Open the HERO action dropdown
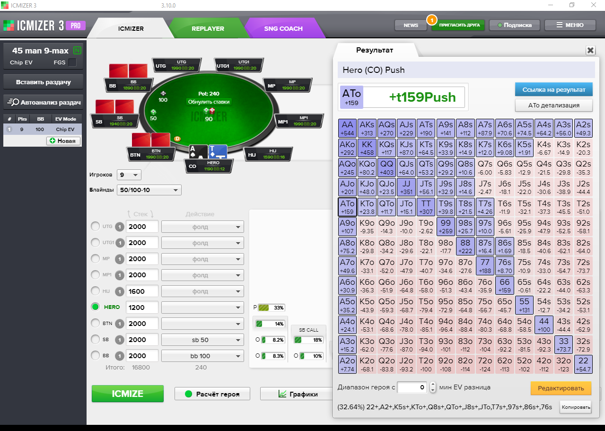 click(x=202, y=308)
